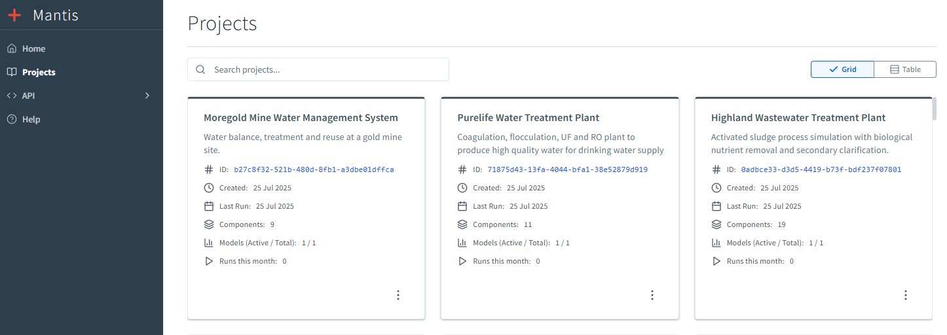The width and height of the screenshot is (947, 335).
Task: Click 'Last Run: 25 Jul 2025' on Moregold card
Action: (257, 206)
